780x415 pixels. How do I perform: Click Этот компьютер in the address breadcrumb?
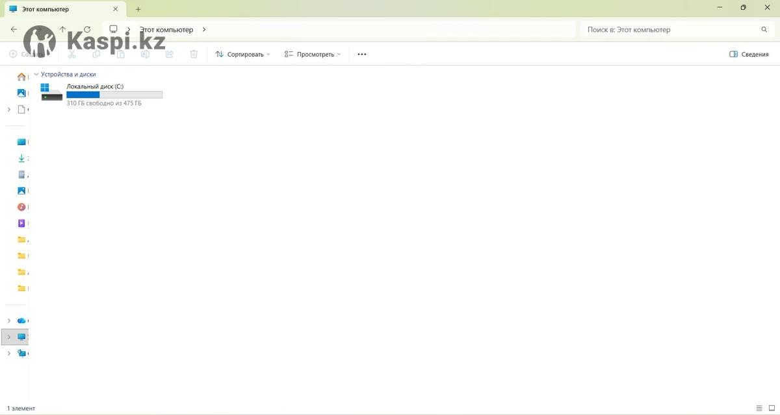tap(166, 30)
